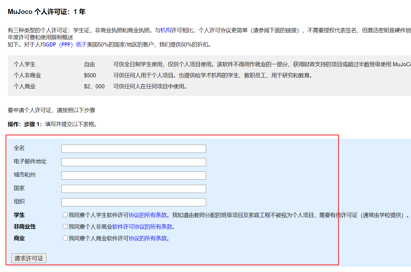Open the commercial 协议的所有条款 link
The width and height of the screenshot is (411, 272).
click(x=148, y=238)
